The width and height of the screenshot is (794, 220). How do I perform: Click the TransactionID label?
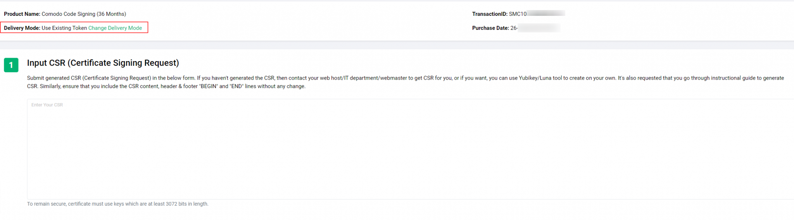click(x=490, y=14)
